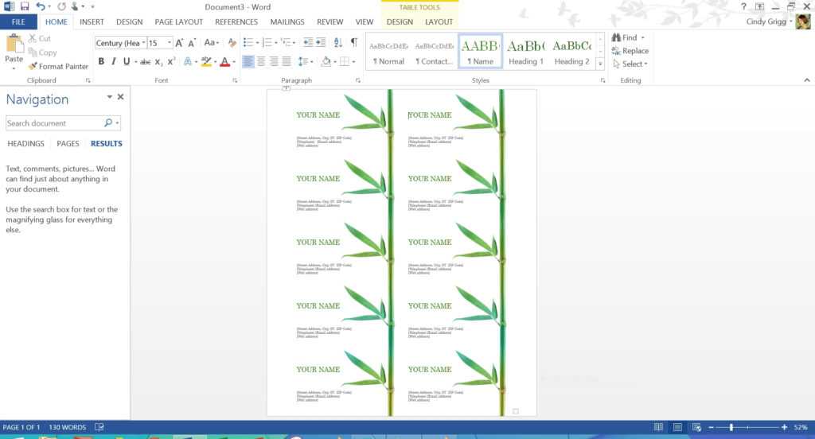The height and width of the screenshot is (439, 815).
Task: Click the zoom slider in status bar
Action: [x=731, y=428]
